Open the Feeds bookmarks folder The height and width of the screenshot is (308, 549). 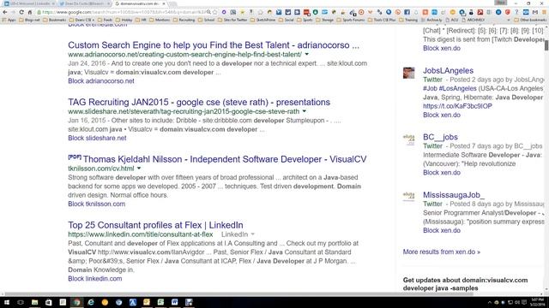pyautogui.click(x=105, y=20)
